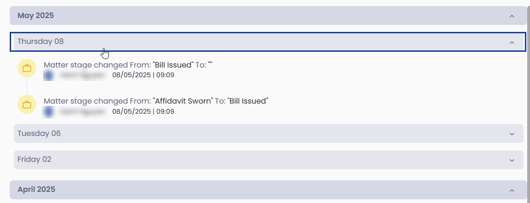Open the Friday 02 day row

pos(268,160)
